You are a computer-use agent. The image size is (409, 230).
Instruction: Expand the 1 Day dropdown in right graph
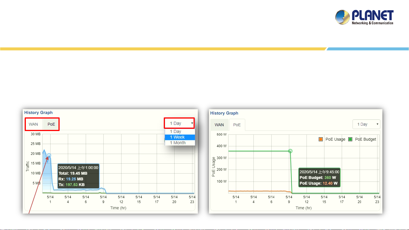click(x=366, y=124)
